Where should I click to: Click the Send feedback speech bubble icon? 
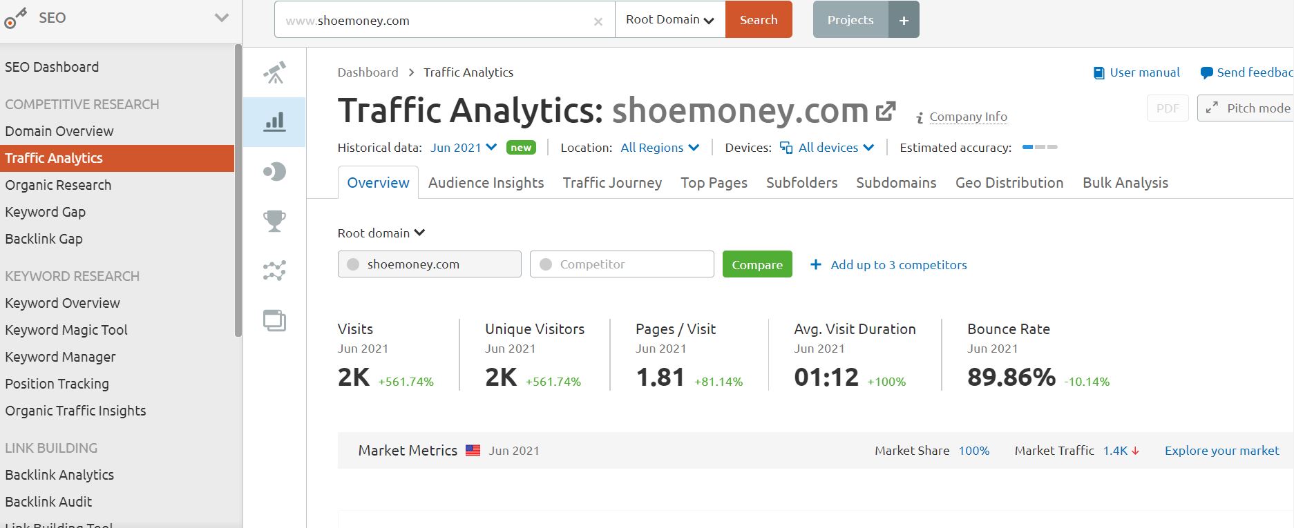point(1206,72)
